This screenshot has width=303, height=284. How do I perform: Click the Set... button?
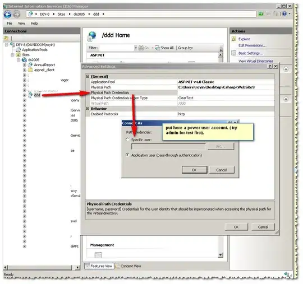(x=221, y=147)
